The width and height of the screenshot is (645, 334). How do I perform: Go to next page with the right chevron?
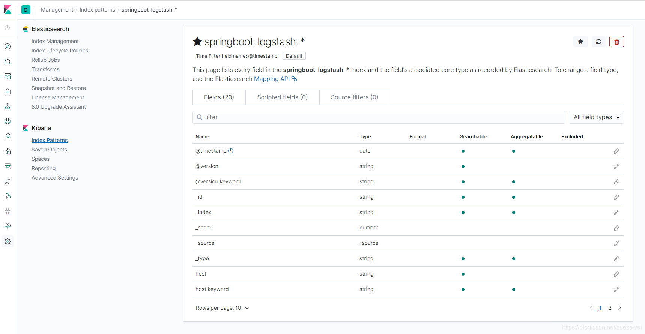coord(619,308)
